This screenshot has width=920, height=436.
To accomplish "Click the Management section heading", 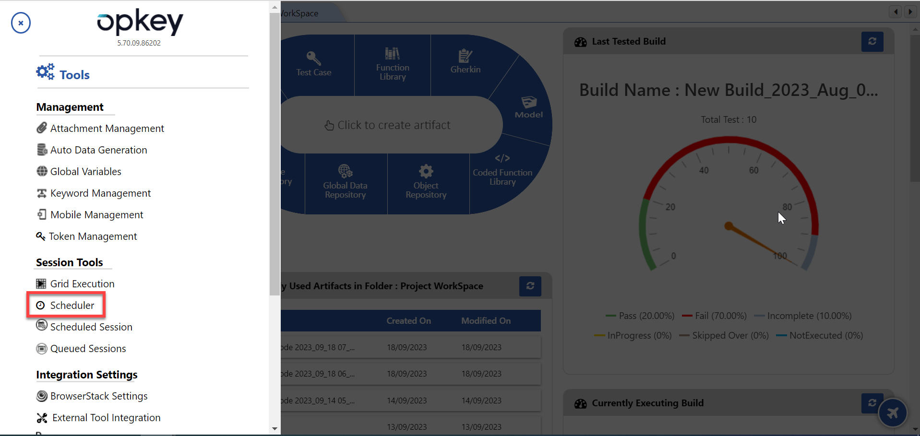I will (x=70, y=107).
